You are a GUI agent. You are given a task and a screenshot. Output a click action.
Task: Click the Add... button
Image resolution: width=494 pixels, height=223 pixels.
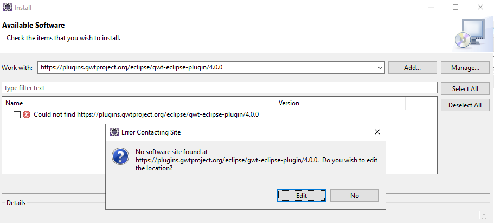(x=412, y=68)
